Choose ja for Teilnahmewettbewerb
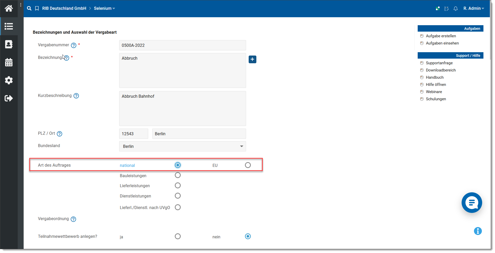 pyautogui.click(x=178, y=236)
